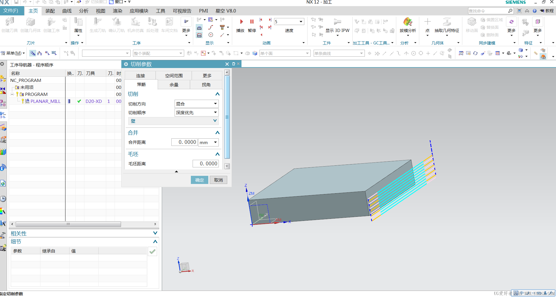The image size is (556, 297).
Task: Open the 菜单(M) menu
Action: 13,53
